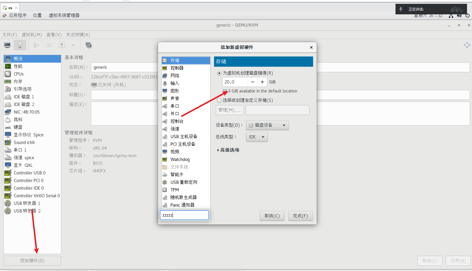Expand the 高级选项 section
The width and height of the screenshot is (472, 271).
(x=228, y=150)
